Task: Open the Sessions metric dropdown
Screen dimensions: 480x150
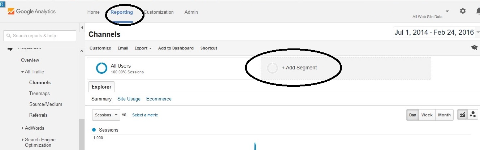Action: 106,115
